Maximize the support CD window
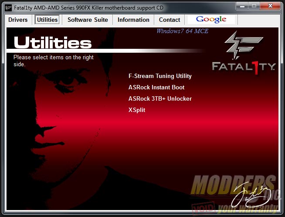The height and width of the screenshot is (217, 285). point(254,6)
